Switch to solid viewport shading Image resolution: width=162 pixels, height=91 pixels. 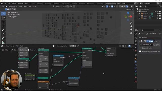122,6
